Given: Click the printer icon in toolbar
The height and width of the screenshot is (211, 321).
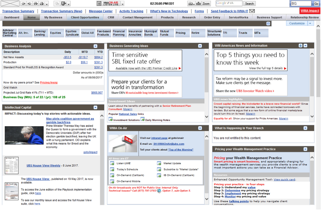Looking at the screenshot, I should pos(42,3).
